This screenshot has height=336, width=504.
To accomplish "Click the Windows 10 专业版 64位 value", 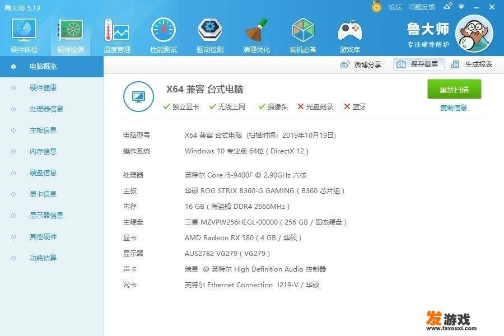I will (x=246, y=151).
